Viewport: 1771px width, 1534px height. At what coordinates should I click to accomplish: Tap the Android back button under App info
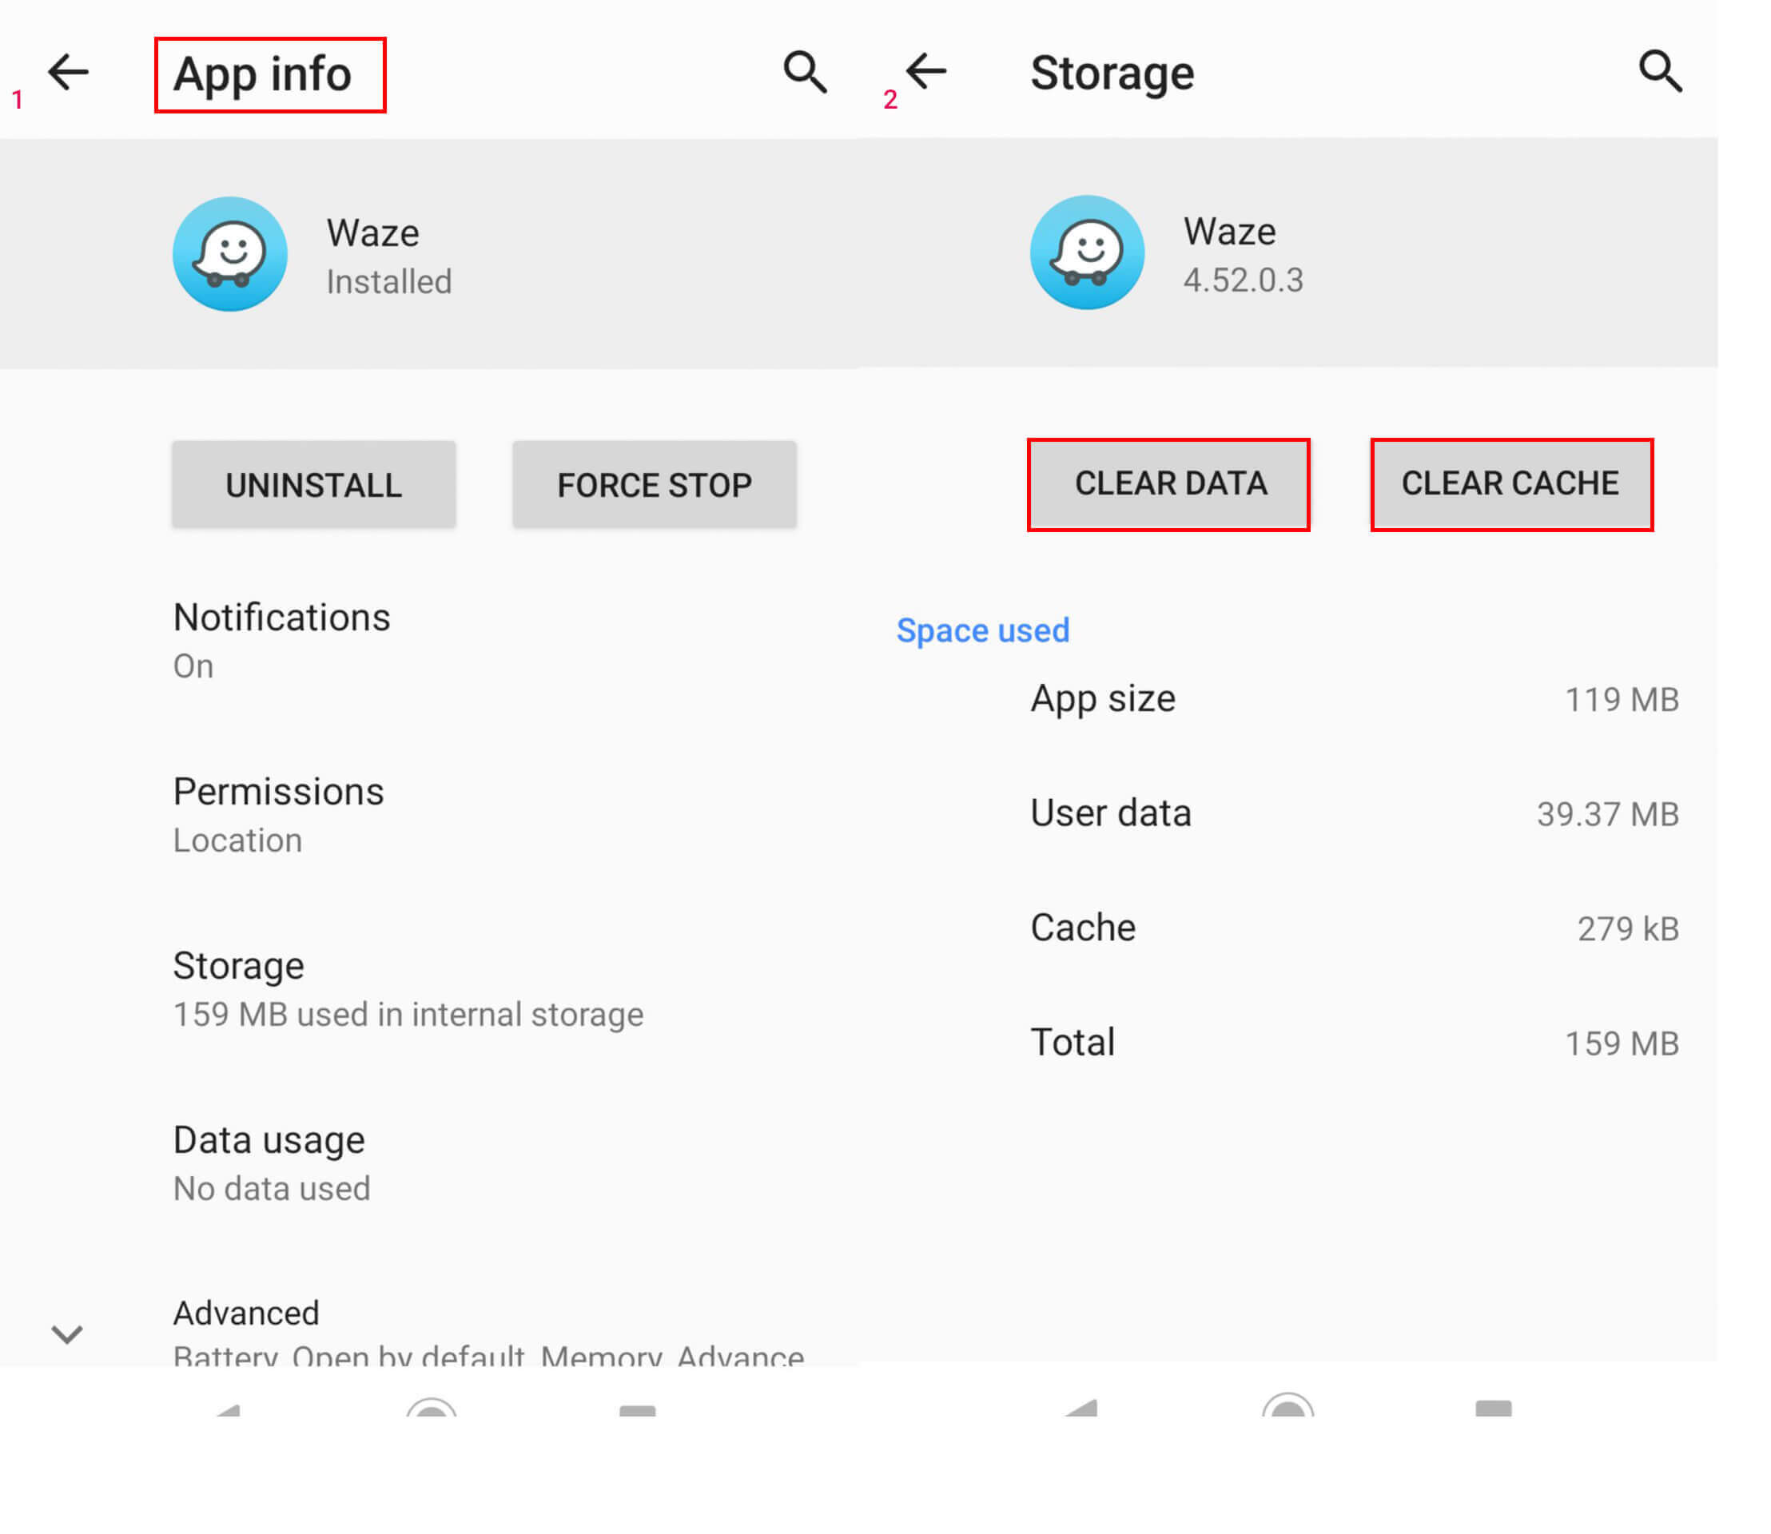[x=227, y=1409]
